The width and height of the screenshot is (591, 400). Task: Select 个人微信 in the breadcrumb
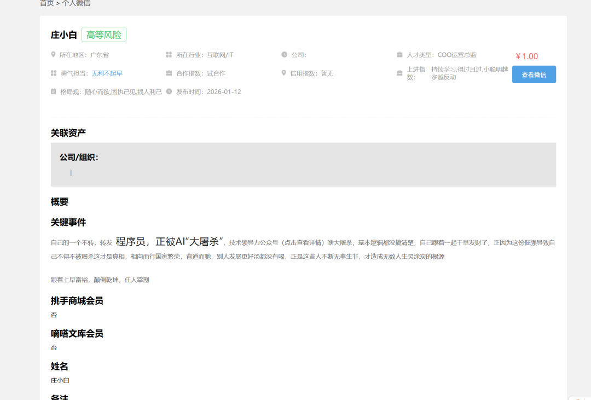[76, 3]
